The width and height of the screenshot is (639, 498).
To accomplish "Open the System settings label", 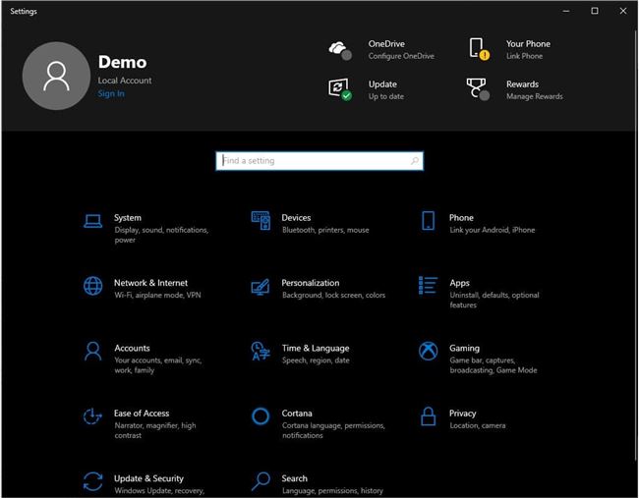I will [x=128, y=218].
